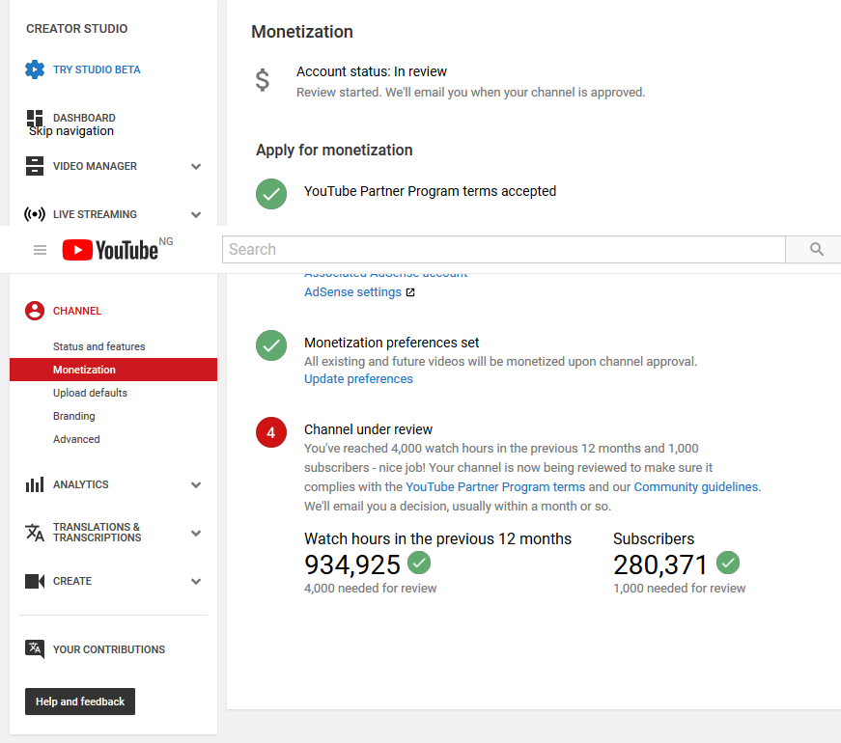Open Community guidelines link
The image size is (841, 743).
click(696, 486)
